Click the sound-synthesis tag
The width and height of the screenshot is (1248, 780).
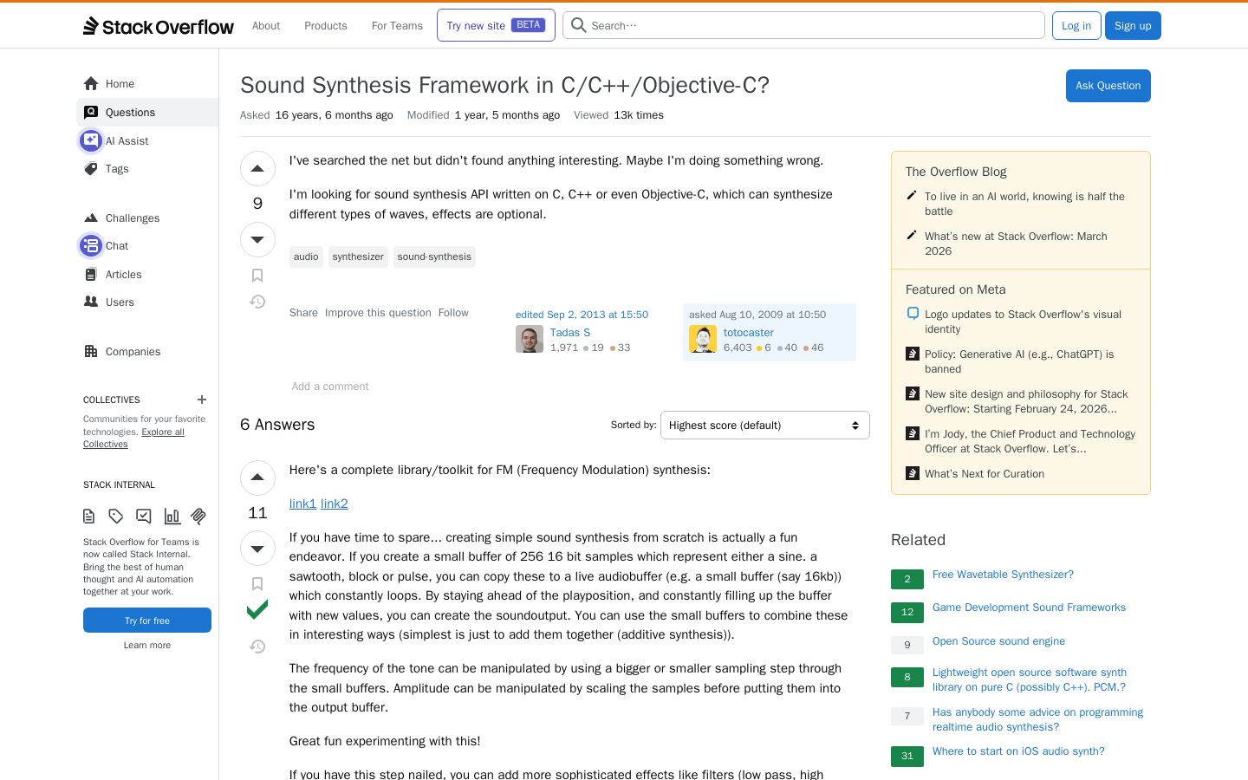click(434, 257)
